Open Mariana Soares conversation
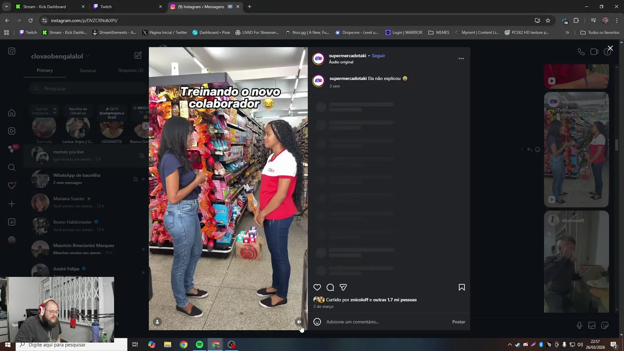624x351 pixels. click(x=86, y=202)
